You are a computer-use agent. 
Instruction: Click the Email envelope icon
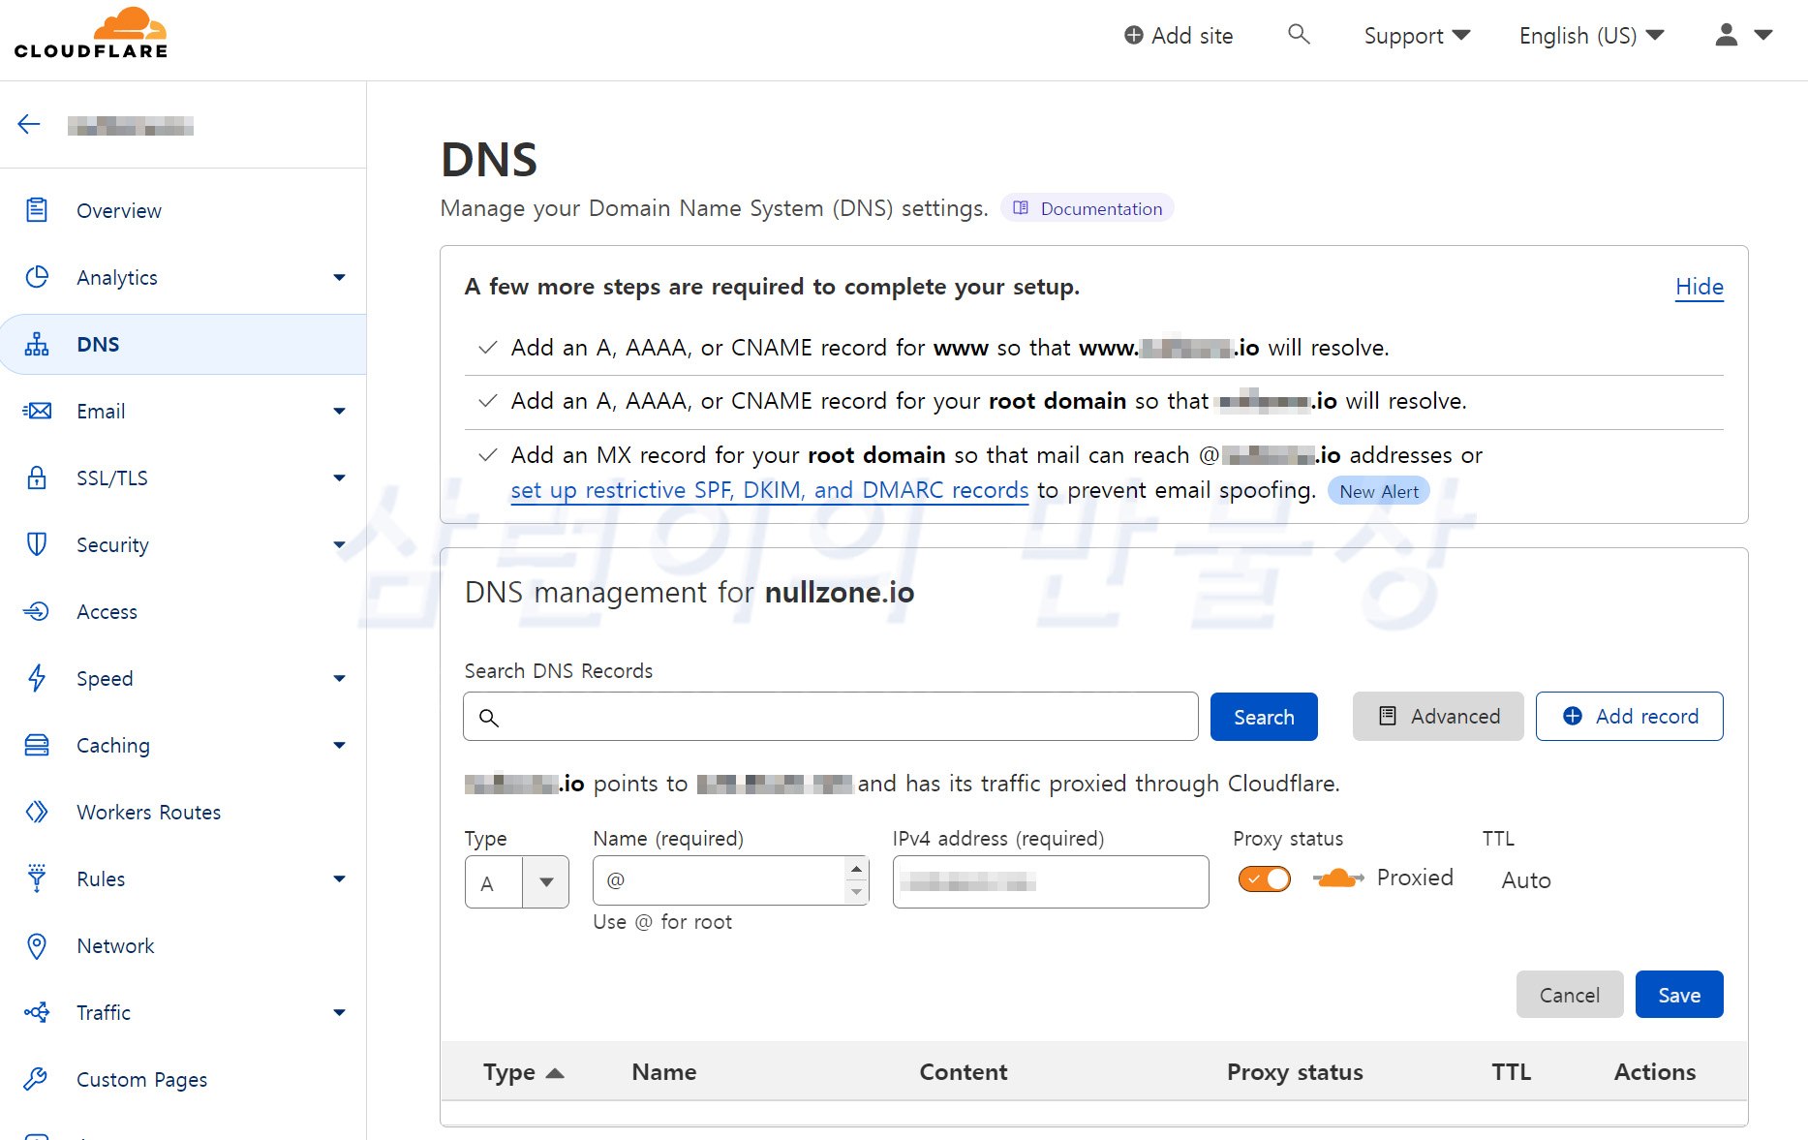coord(37,411)
